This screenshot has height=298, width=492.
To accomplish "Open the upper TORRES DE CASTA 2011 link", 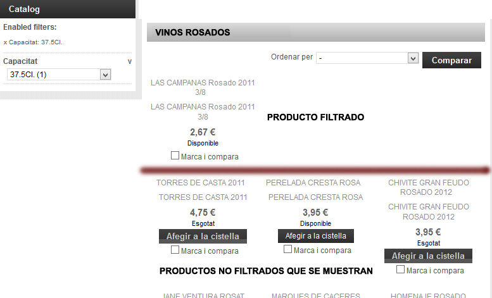I will point(201,183).
